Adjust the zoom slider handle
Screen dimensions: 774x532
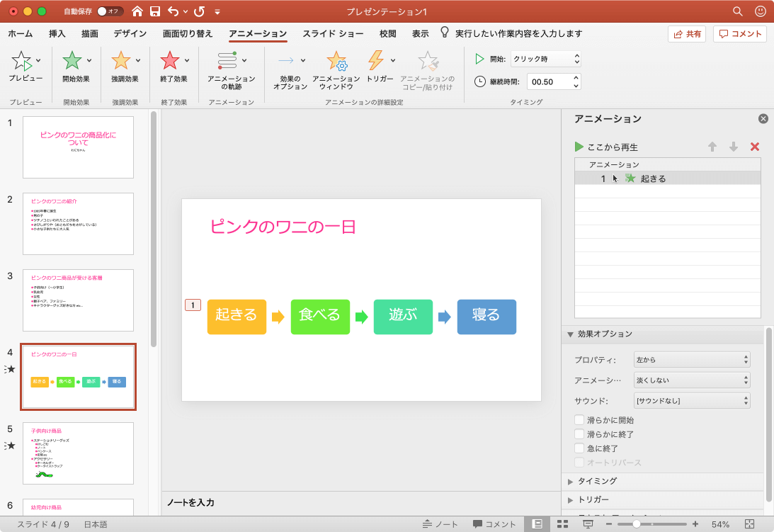637,524
